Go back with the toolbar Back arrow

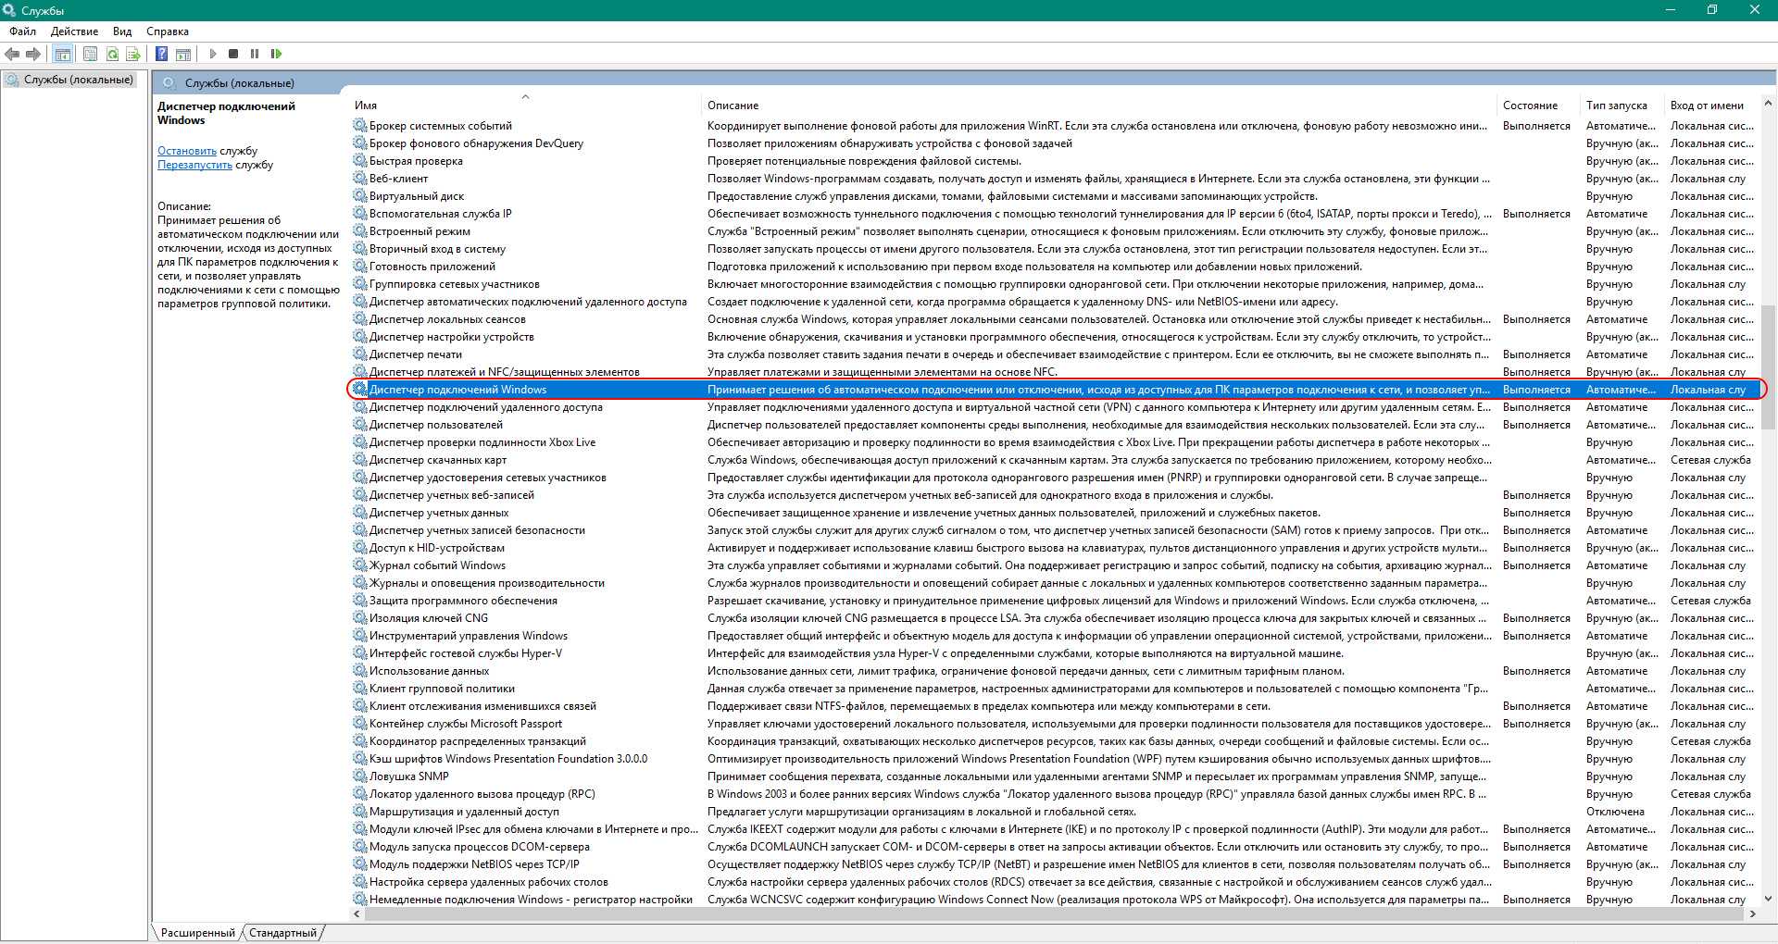[12, 54]
